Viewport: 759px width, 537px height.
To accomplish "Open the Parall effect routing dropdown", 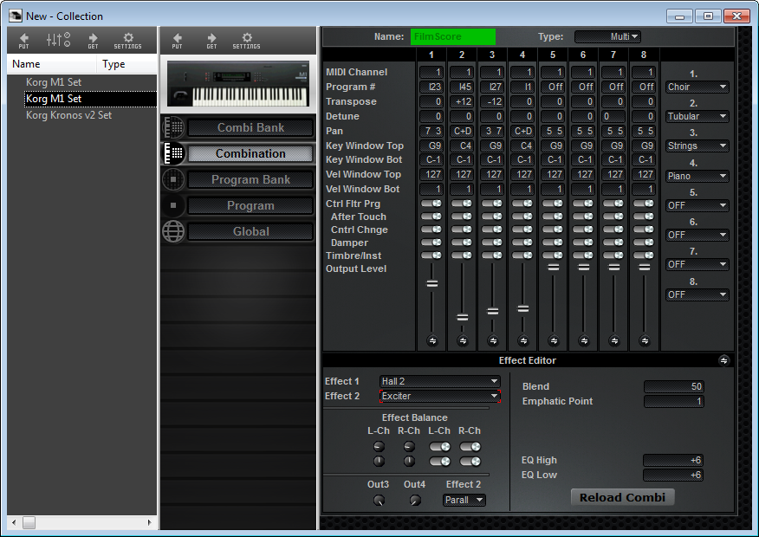I will (x=464, y=500).
